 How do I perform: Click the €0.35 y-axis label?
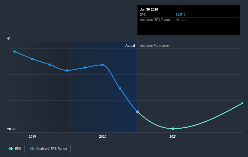(x=11, y=129)
